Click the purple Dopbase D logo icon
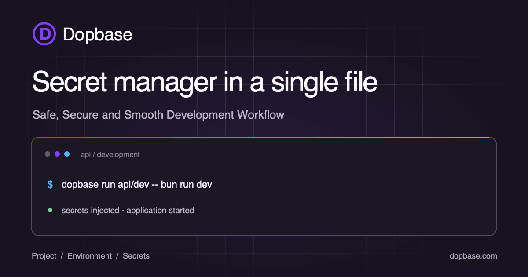Viewport: 528px width, 277px height. pyautogui.click(x=44, y=33)
